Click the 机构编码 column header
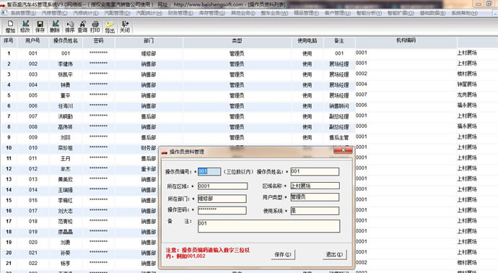This screenshot has height=273, width=498. click(406, 40)
